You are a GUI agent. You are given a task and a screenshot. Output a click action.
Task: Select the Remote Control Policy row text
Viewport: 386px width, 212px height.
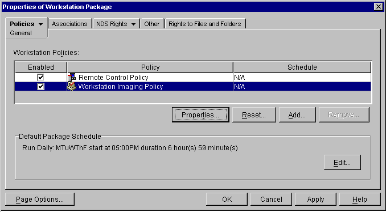[113, 78]
